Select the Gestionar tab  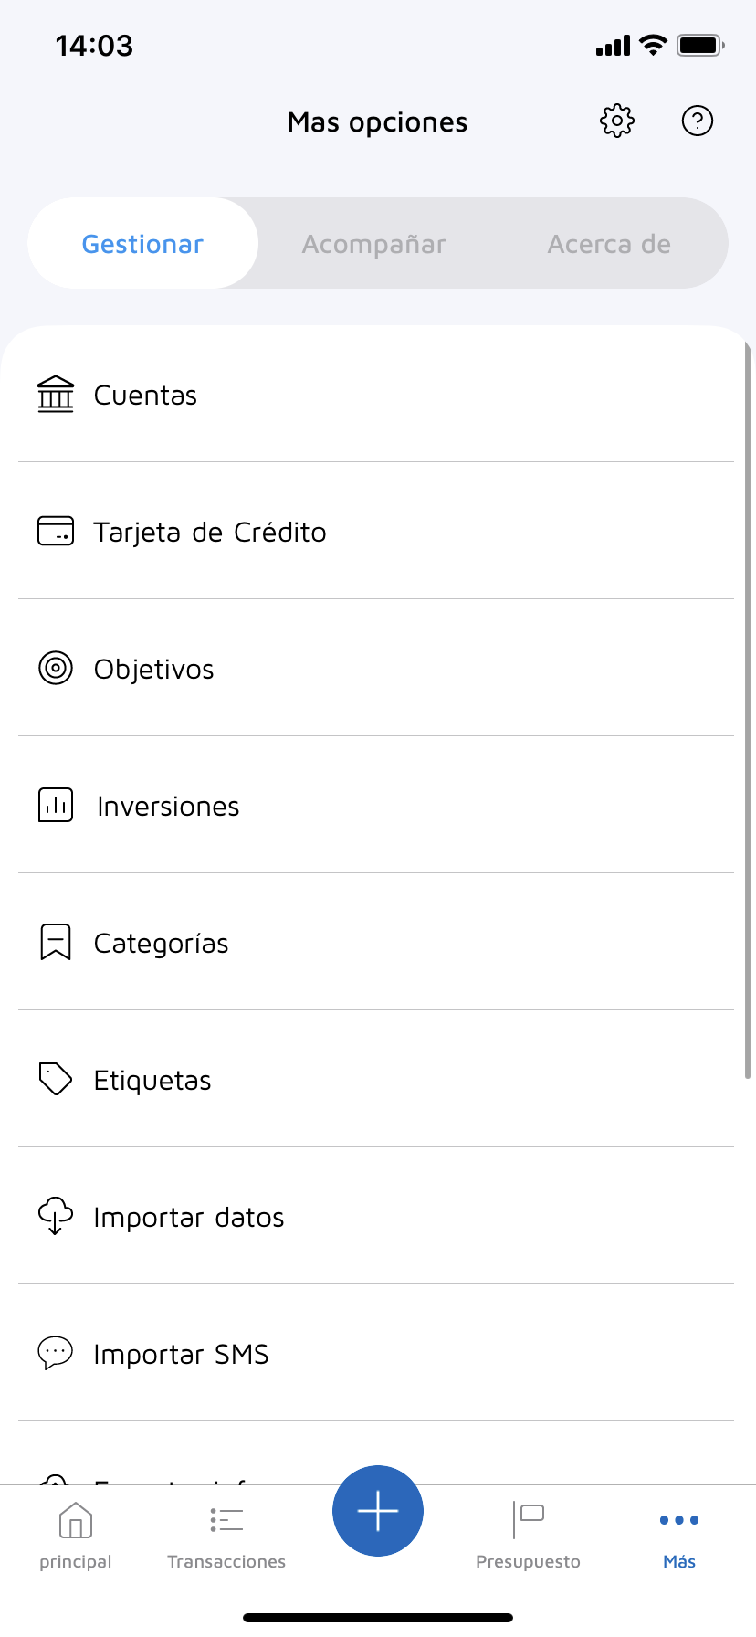[142, 244]
